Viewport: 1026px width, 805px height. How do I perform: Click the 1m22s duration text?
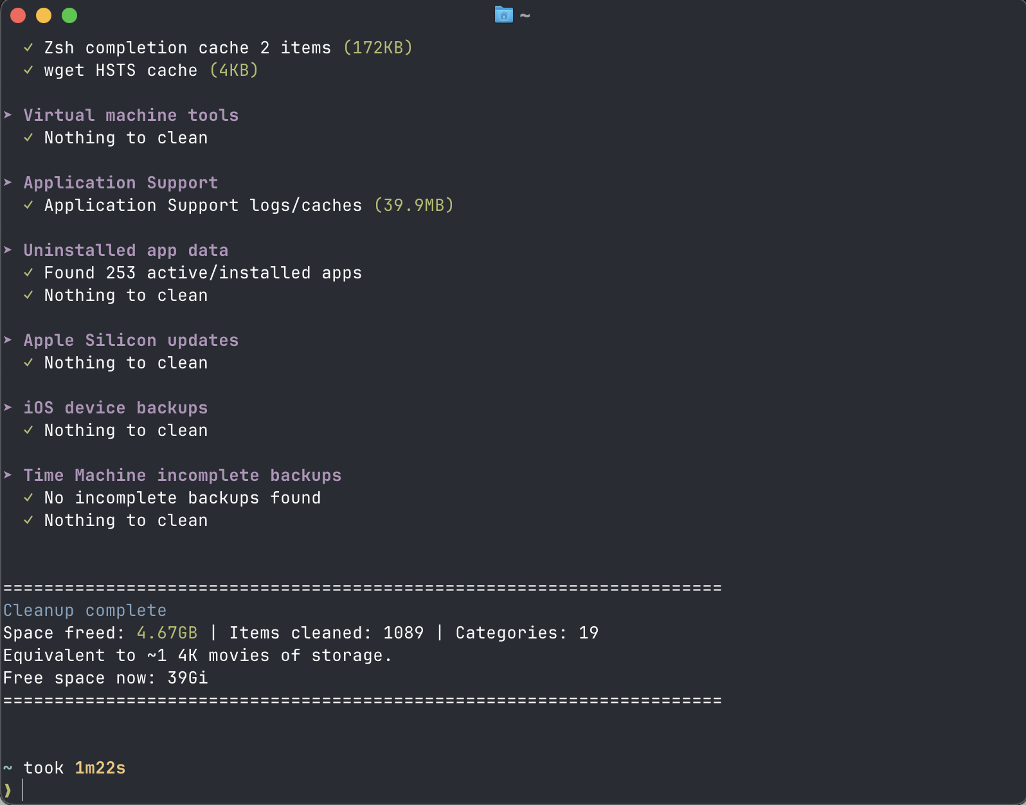pos(100,768)
